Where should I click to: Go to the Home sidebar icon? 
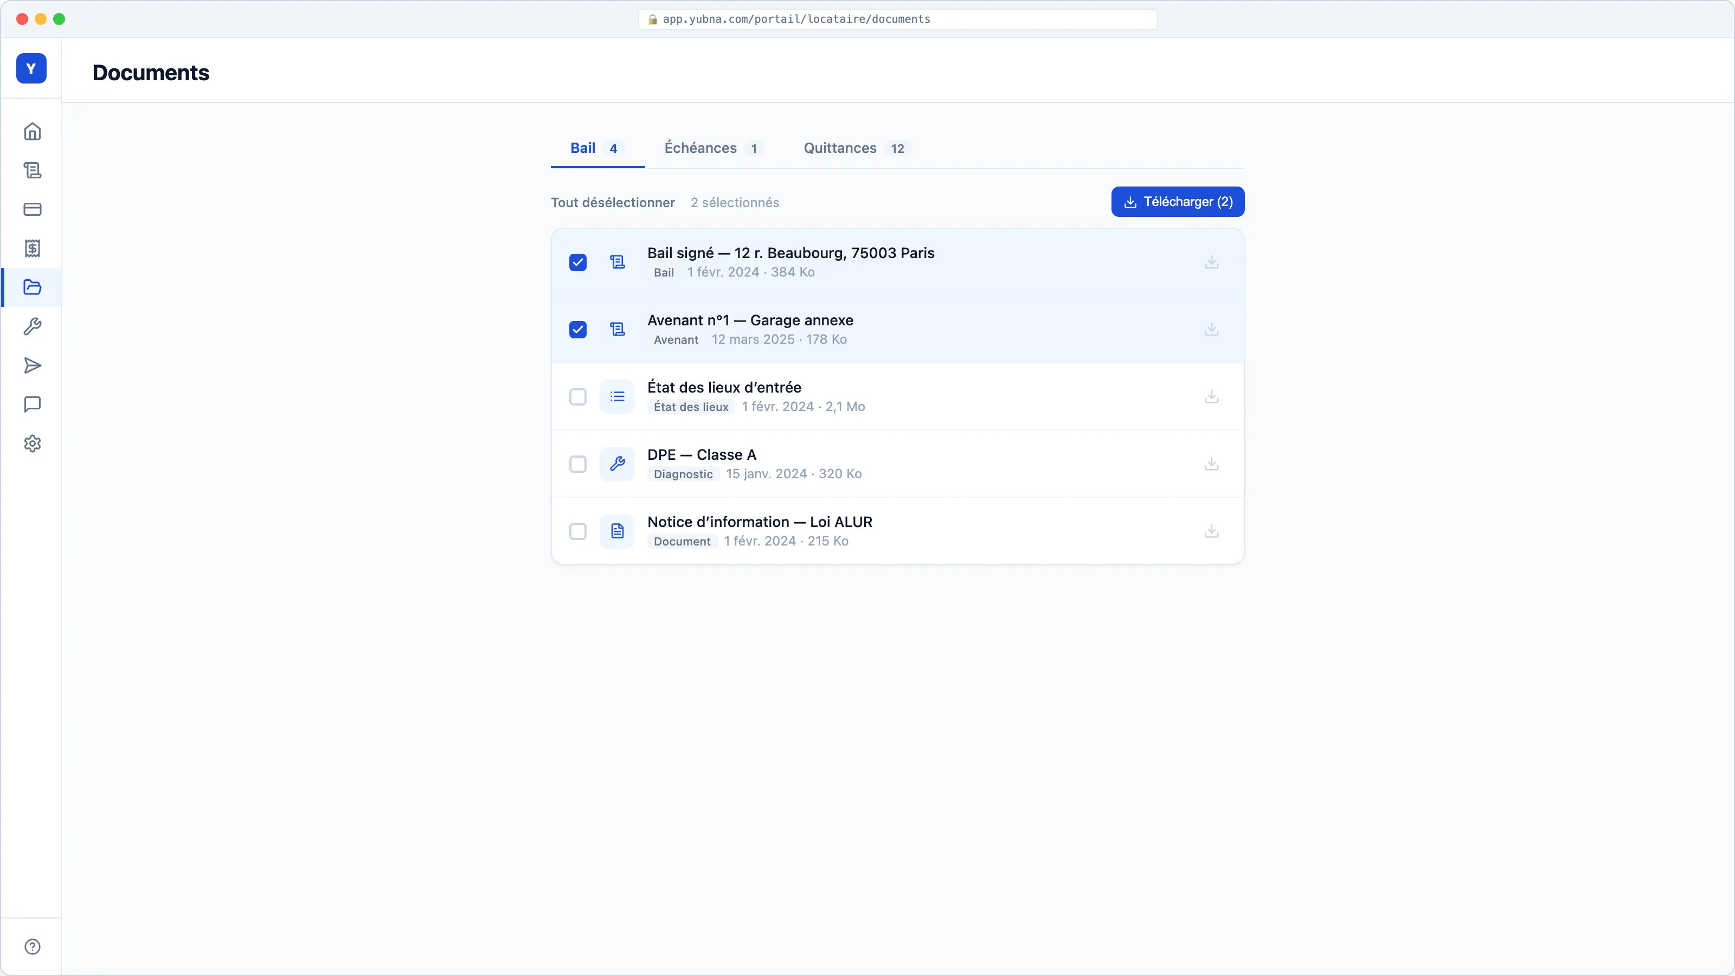33,131
